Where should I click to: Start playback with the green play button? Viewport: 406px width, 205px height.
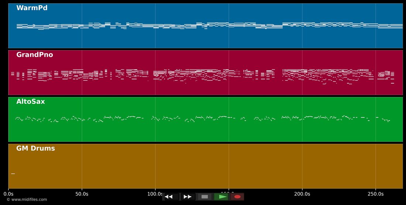point(221,197)
